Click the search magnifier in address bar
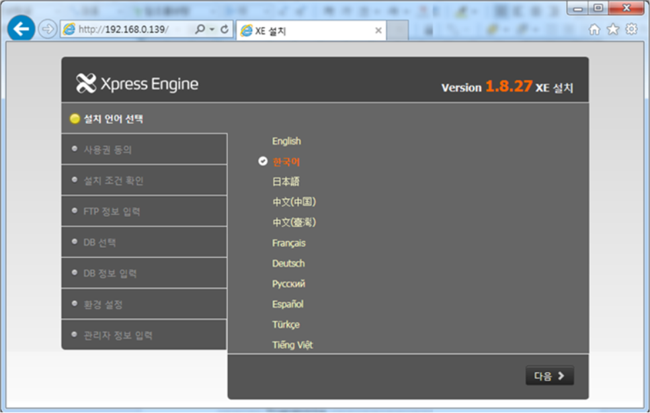This screenshot has height=413, width=650. pos(200,29)
